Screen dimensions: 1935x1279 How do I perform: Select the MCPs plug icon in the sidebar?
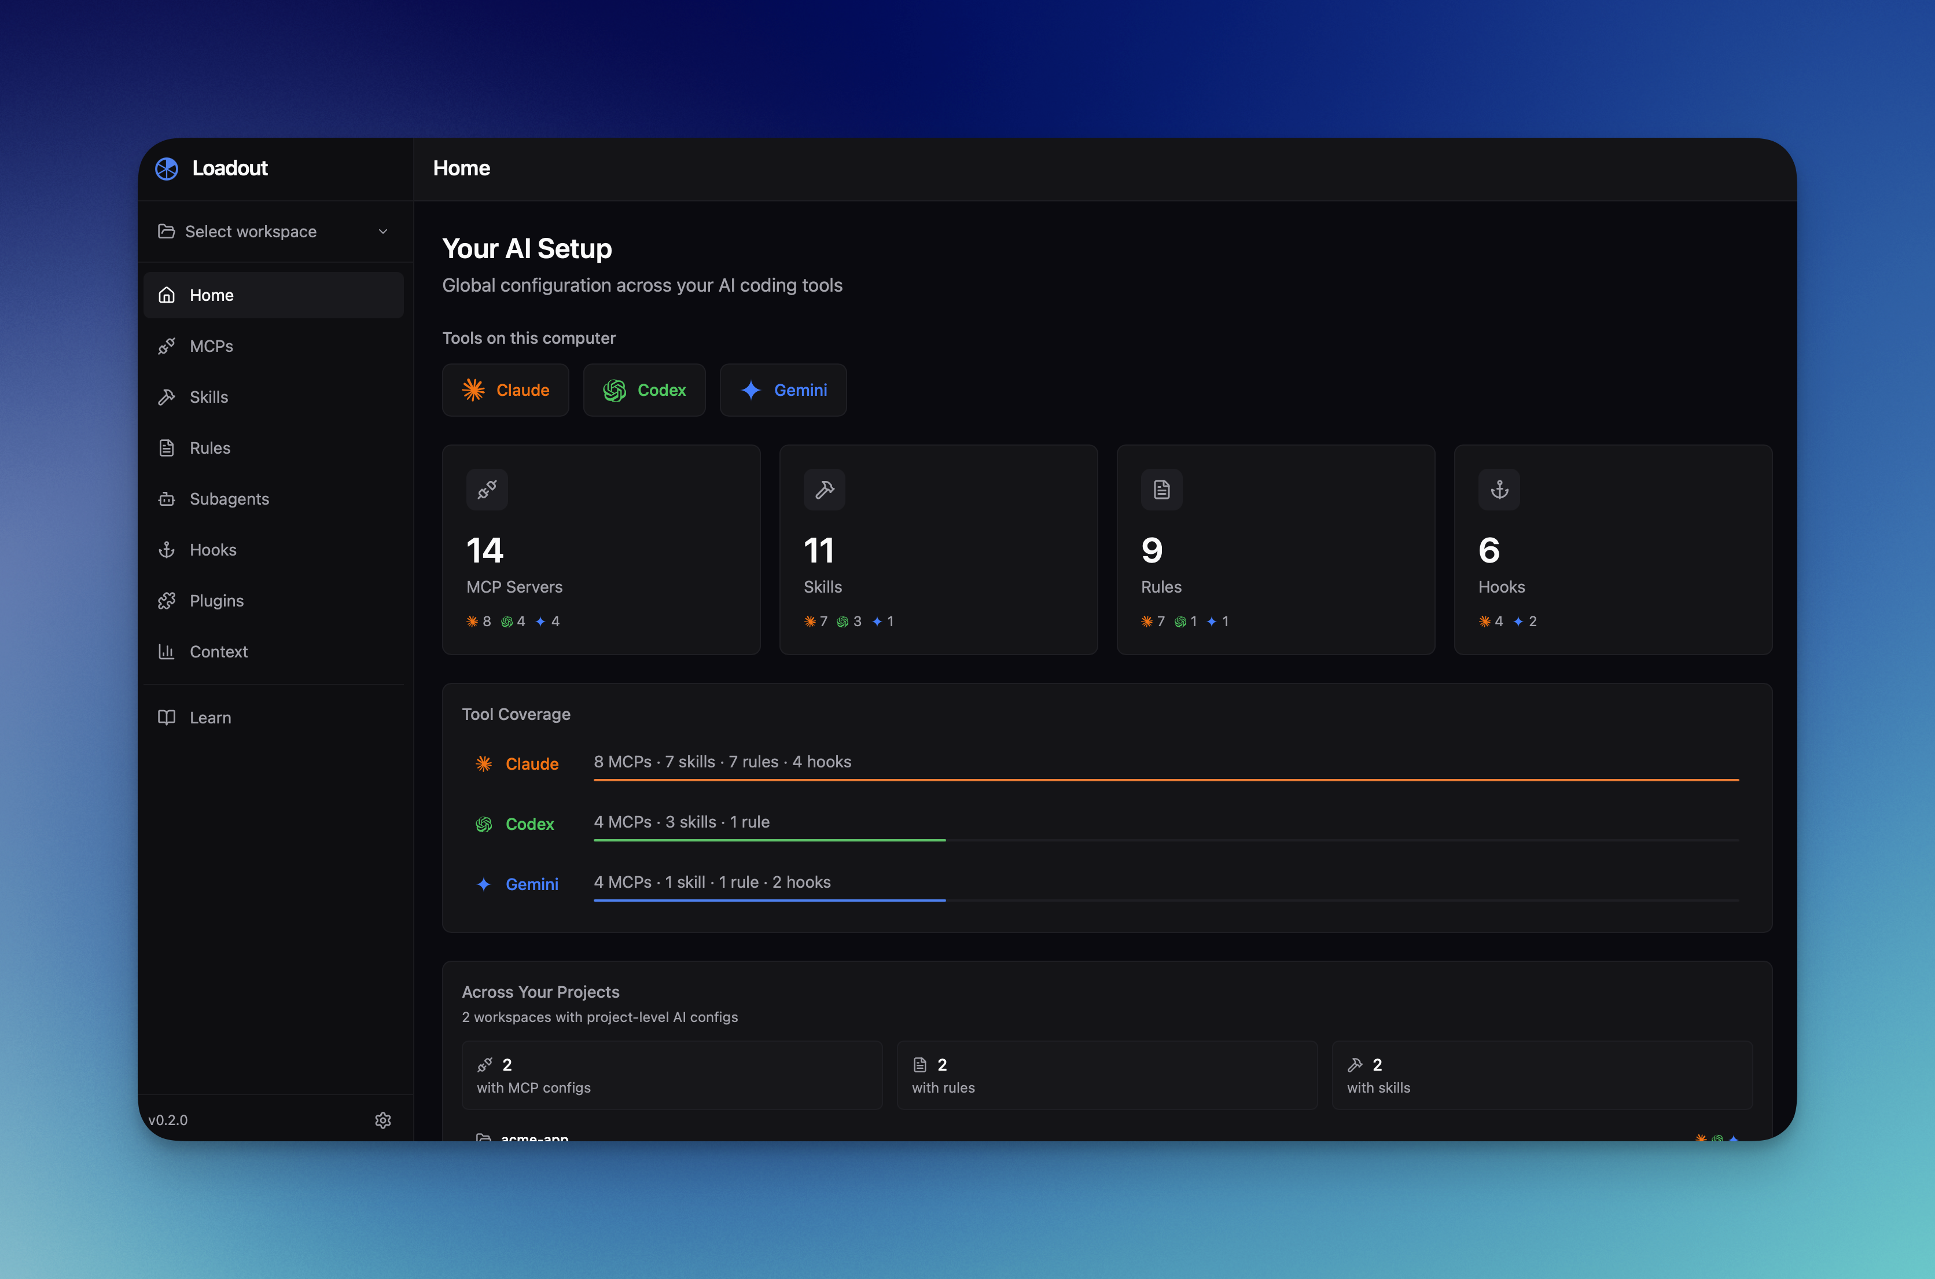coord(167,346)
